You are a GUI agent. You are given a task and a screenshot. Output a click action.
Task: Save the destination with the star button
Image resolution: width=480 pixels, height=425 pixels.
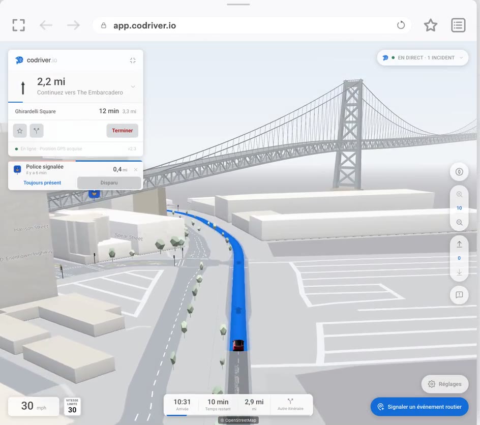point(20,131)
